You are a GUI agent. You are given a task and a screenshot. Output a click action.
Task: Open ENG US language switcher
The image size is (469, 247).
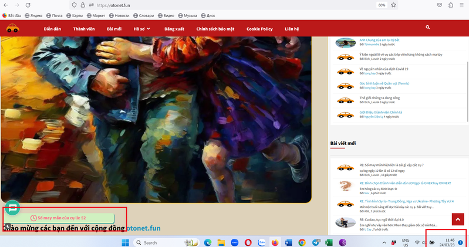(406, 242)
